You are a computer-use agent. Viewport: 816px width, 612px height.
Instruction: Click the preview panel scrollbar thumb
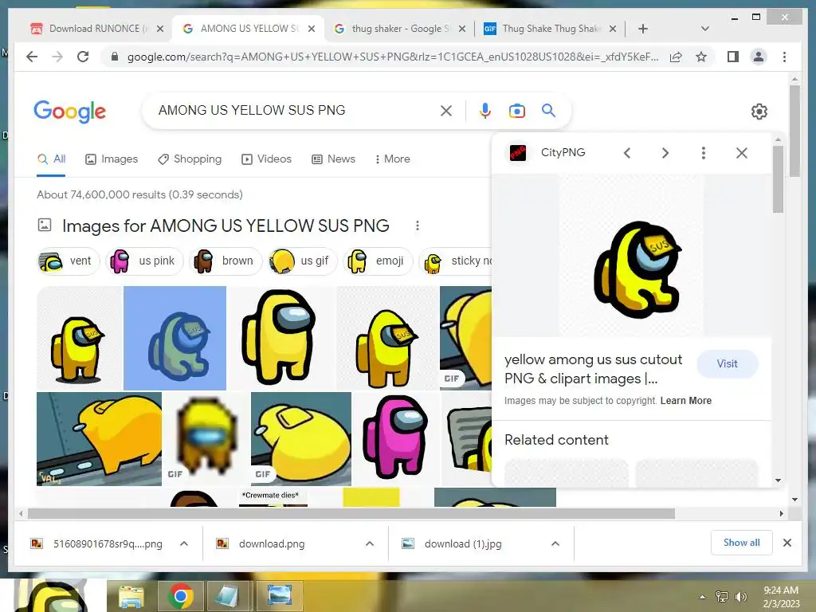(778, 179)
